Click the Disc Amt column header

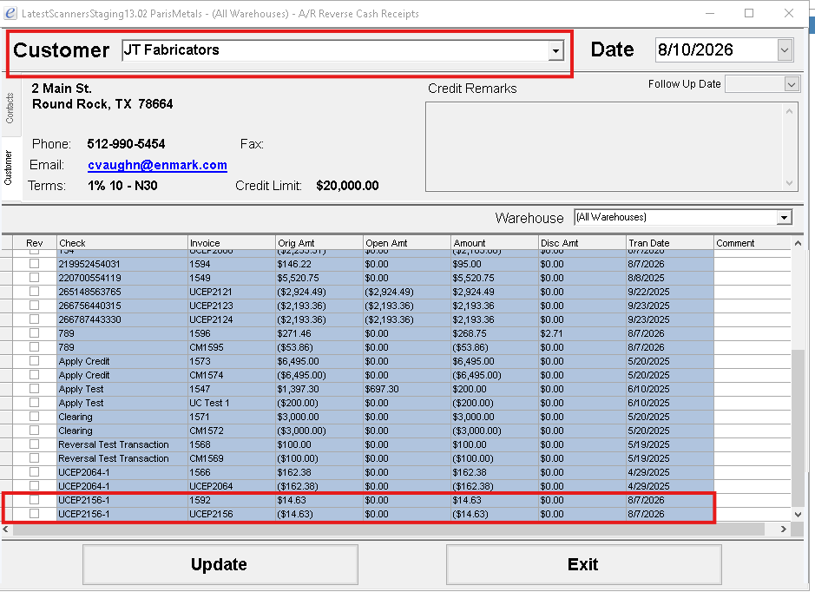coord(582,243)
